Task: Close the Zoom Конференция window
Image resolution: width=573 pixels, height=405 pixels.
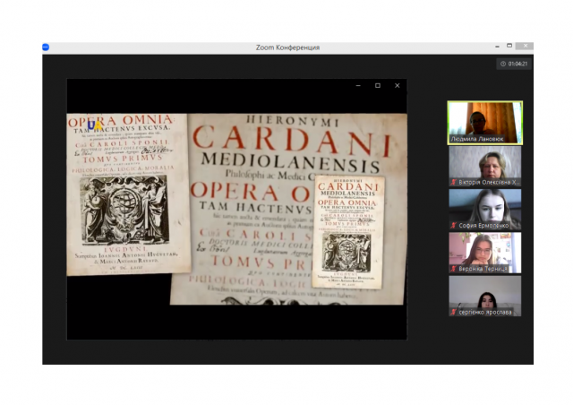Action: click(525, 46)
